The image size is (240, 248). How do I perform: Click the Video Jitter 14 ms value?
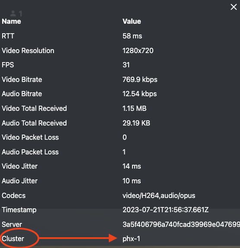pos(132,166)
